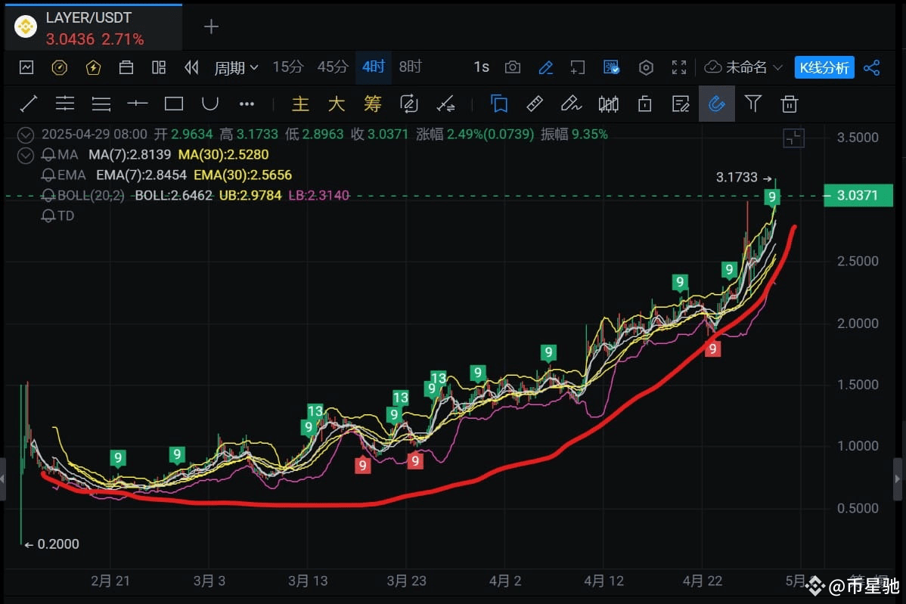The width and height of the screenshot is (906, 604).
Task: Open the multi-chart layout icon
Action: pos(159,67)
